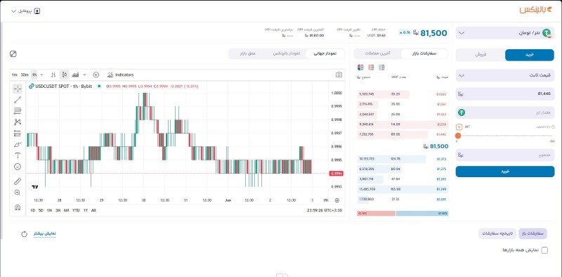562x277 pixels.
Task: Open the market depth tab
Action: [248, 54]
